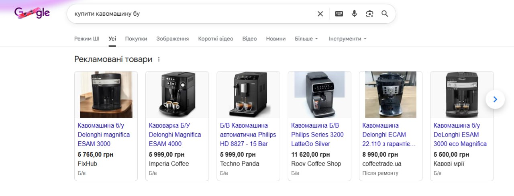Open Google Lens image search icon

click(369, 14)
